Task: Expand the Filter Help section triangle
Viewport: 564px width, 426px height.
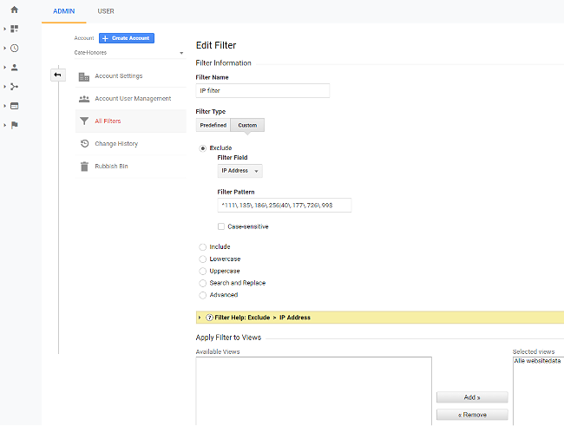Action: (200, 318)
